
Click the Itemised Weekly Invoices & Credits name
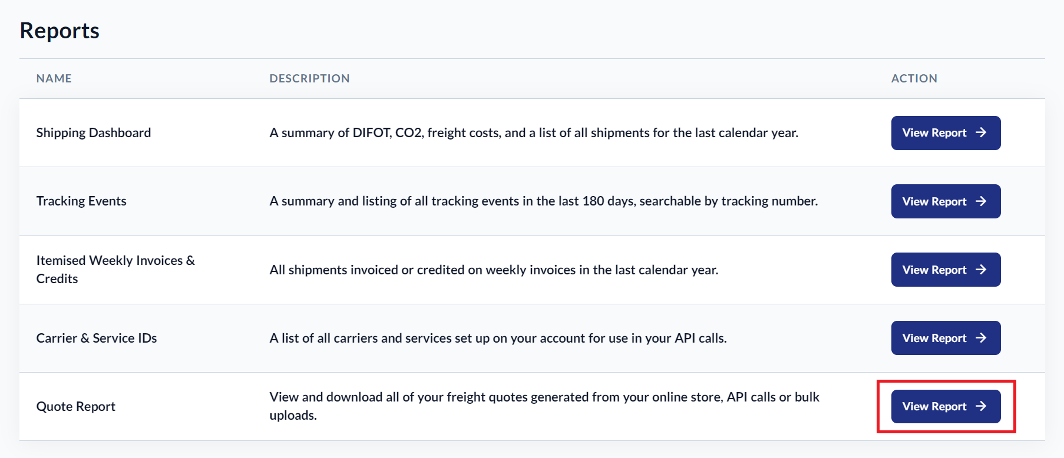point(115,269)
